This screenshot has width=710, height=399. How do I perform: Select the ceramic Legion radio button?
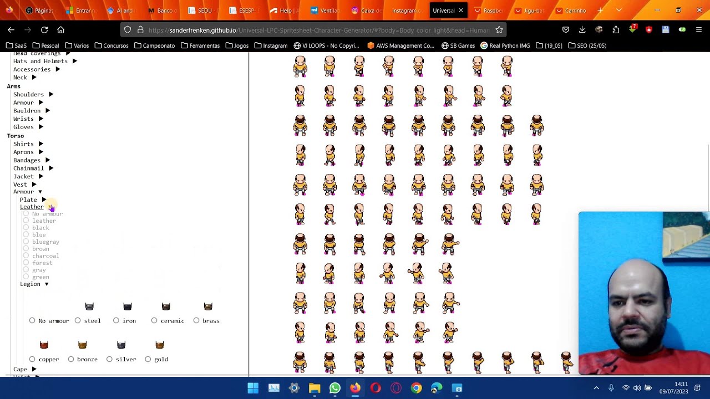pyautogui.click(x=154, y=320)
